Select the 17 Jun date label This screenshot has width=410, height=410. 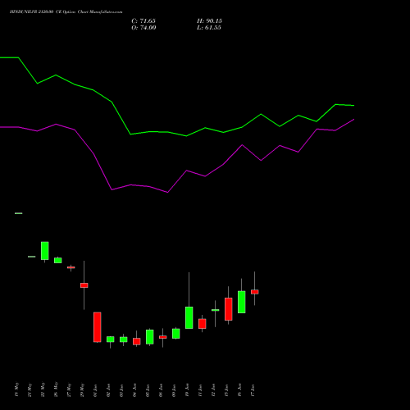[253, 390]
